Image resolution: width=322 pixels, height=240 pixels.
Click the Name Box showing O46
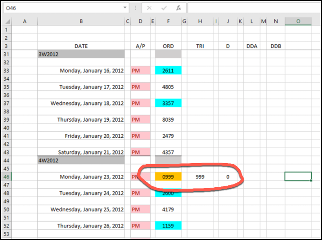(x=60, y=8)
